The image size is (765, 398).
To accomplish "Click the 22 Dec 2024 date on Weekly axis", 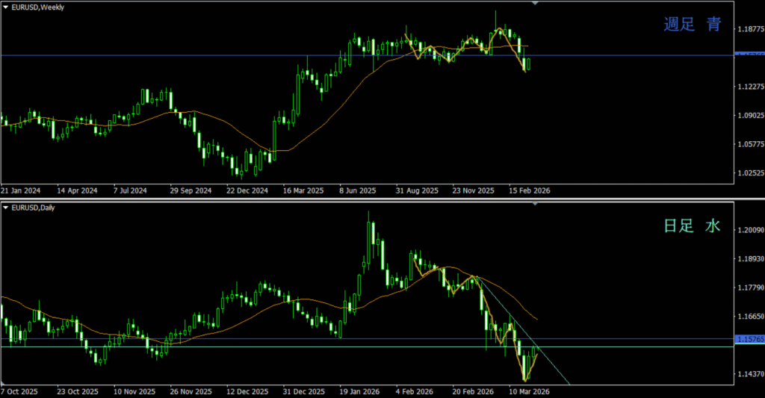I will point(247,190).
